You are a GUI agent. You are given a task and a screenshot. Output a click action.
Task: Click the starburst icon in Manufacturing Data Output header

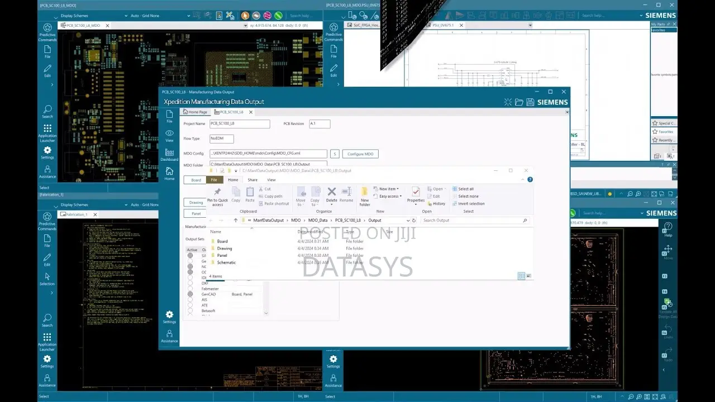click(508, 102)
